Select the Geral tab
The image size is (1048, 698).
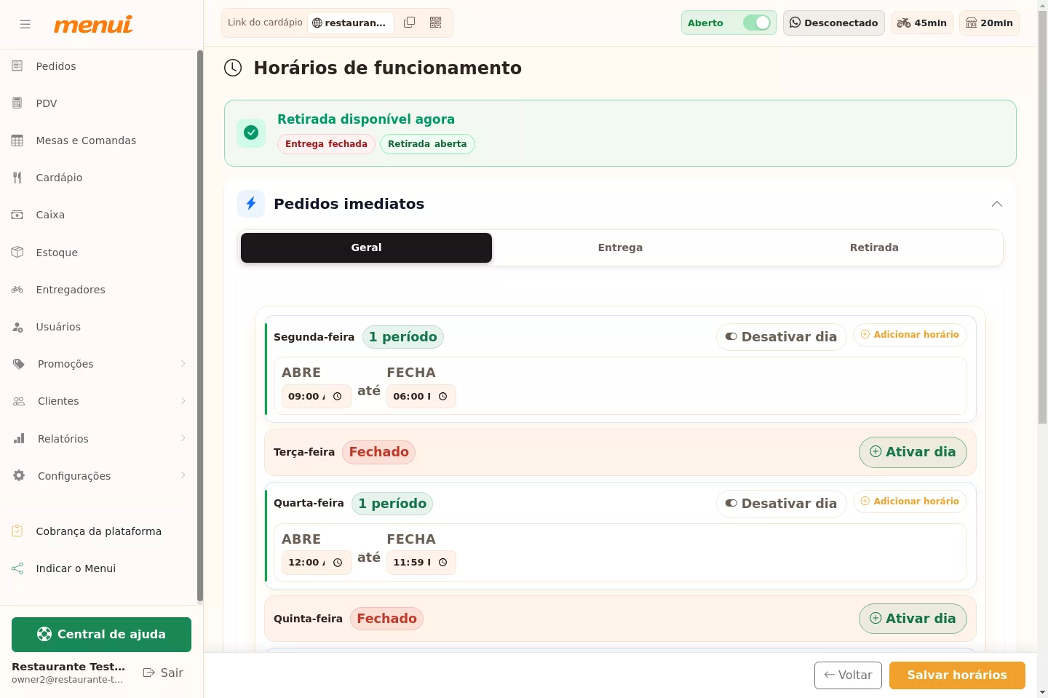coord(366,247)
